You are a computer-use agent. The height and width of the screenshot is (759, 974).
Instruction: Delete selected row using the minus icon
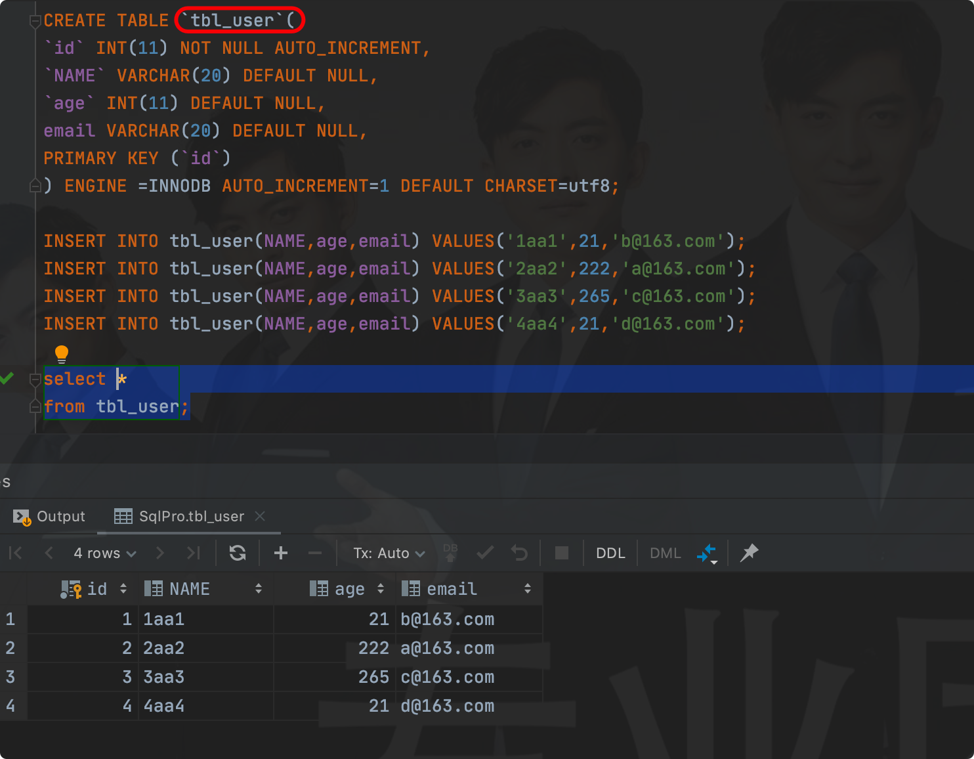(x=314, y=553)
